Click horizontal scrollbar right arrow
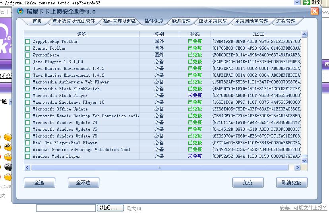 (x=297, y=167)
